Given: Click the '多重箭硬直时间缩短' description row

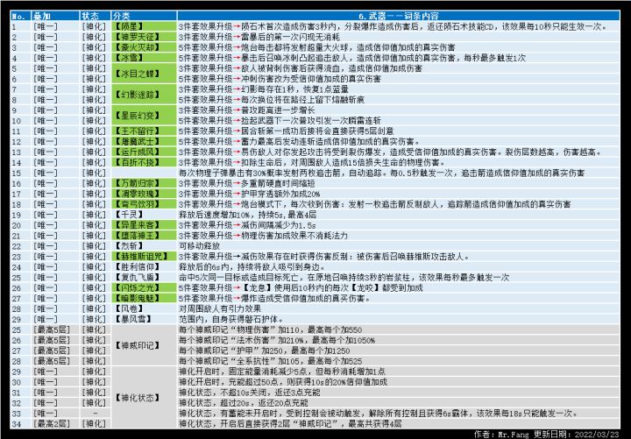Looking at the screenshot, I should tap(246, 183).
